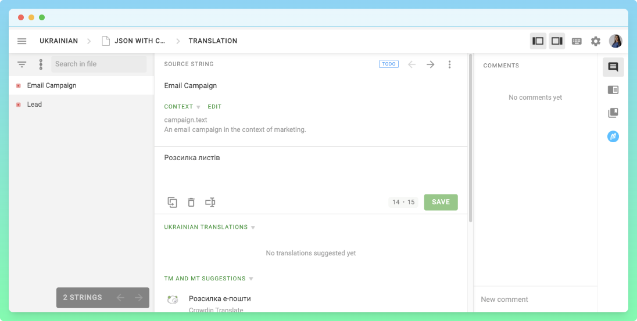
Task: Click the TODO label badge
Action: coord(389,64)
